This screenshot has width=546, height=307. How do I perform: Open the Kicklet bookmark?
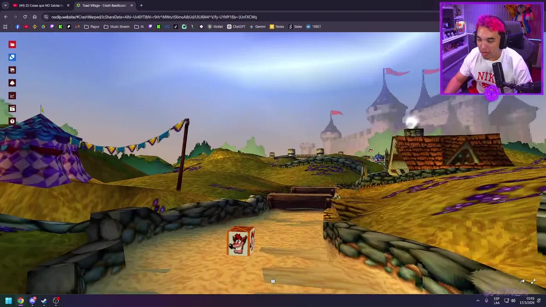(x=215, y=26)
